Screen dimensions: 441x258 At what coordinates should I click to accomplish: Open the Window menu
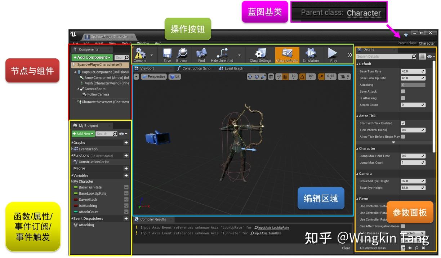(143, 43)
